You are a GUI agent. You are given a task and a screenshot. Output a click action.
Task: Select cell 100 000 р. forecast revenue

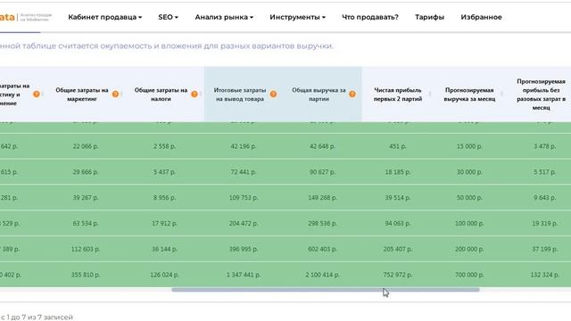pyautogui.click(x=469, y=224)
